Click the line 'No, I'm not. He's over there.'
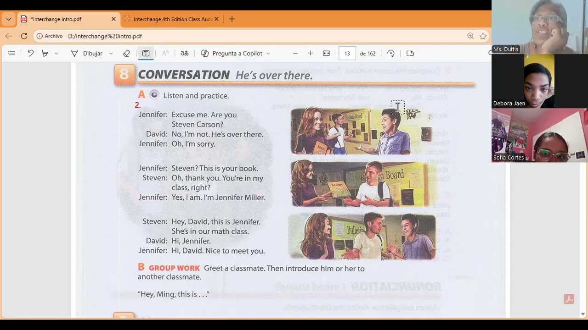Screen dimensions: 588x330 pos(217,134)
